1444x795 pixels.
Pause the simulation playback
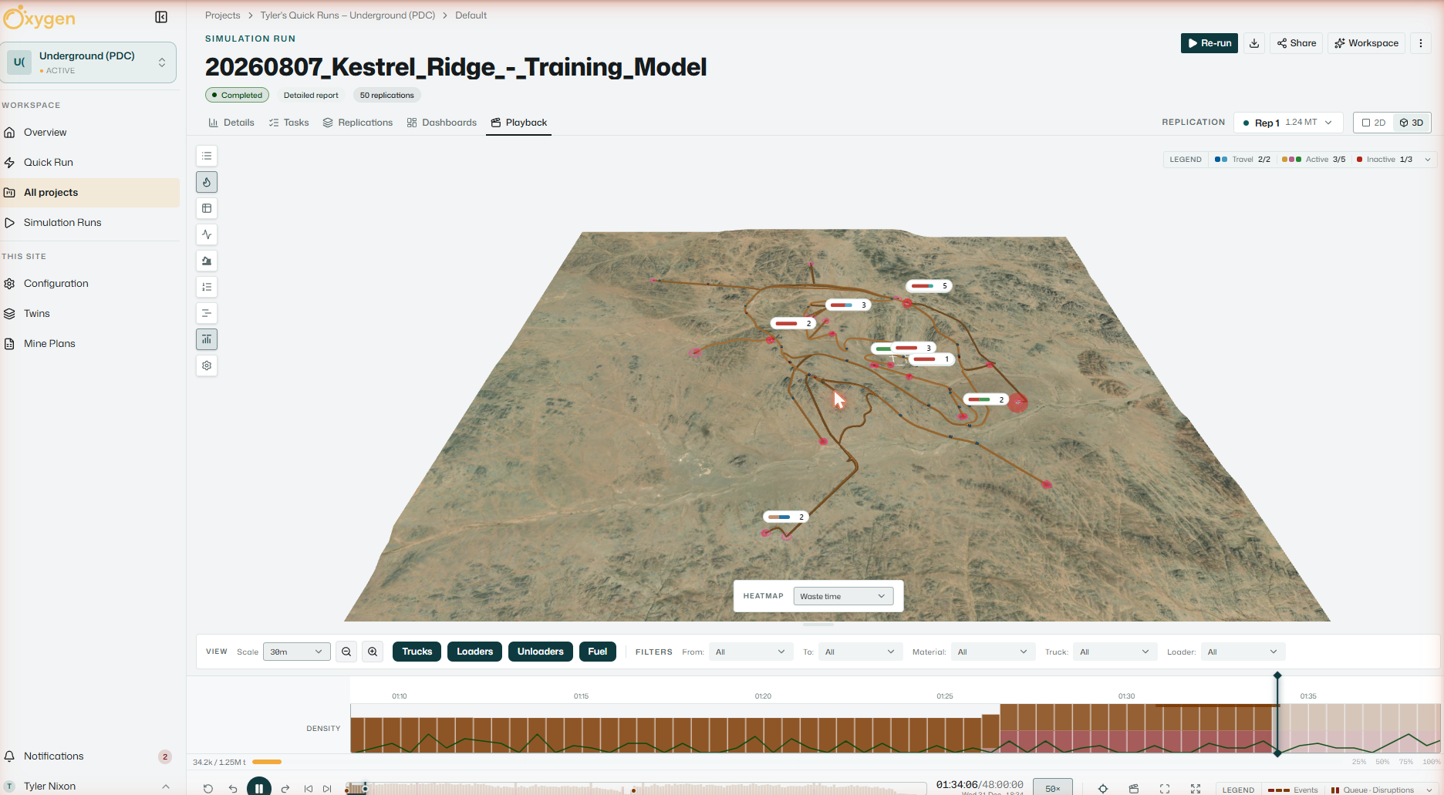[259, 787]
